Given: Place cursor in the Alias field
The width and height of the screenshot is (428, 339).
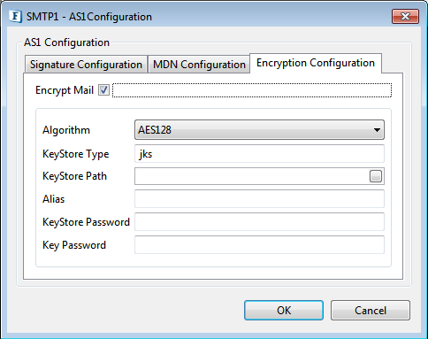Looking at the screenshot, I should (x=259, y=198).
